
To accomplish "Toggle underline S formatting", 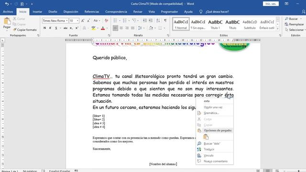I will 56,28.
